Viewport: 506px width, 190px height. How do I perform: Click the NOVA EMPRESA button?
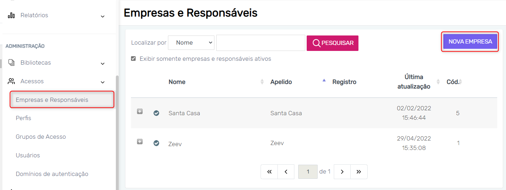click(x=470, y=41)
